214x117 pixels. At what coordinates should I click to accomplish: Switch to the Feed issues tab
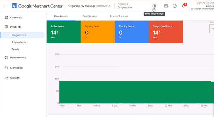(x=90, y=16)
